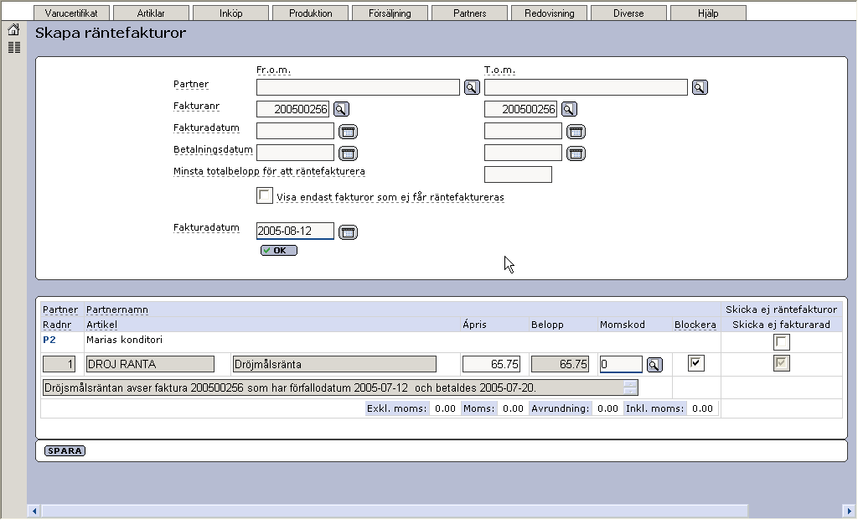Check Visa endast fakturor som ej får räntefaktureras
Image resolution: width=858 pixels, height=520 pixels.
pyautogui.click(x=265, y=195)
